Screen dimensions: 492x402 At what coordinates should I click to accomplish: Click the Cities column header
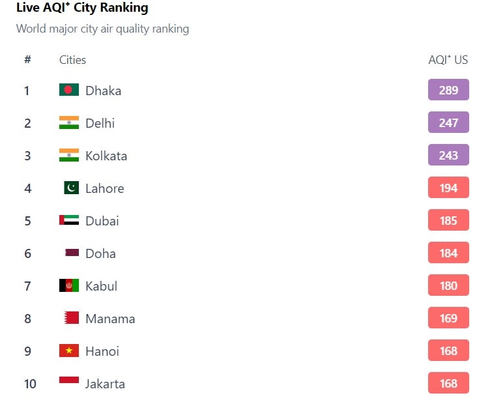pos(72,60)
